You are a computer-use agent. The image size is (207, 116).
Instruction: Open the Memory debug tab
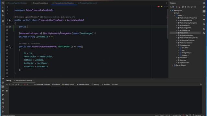(x=95, y=84)
